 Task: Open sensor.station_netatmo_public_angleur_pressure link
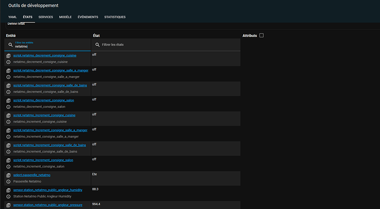coord(48,205)
